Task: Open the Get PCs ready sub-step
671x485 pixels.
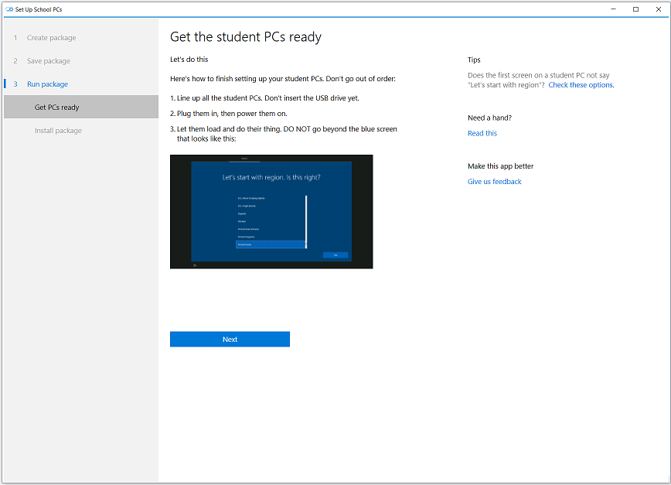Action: [56, 108]
